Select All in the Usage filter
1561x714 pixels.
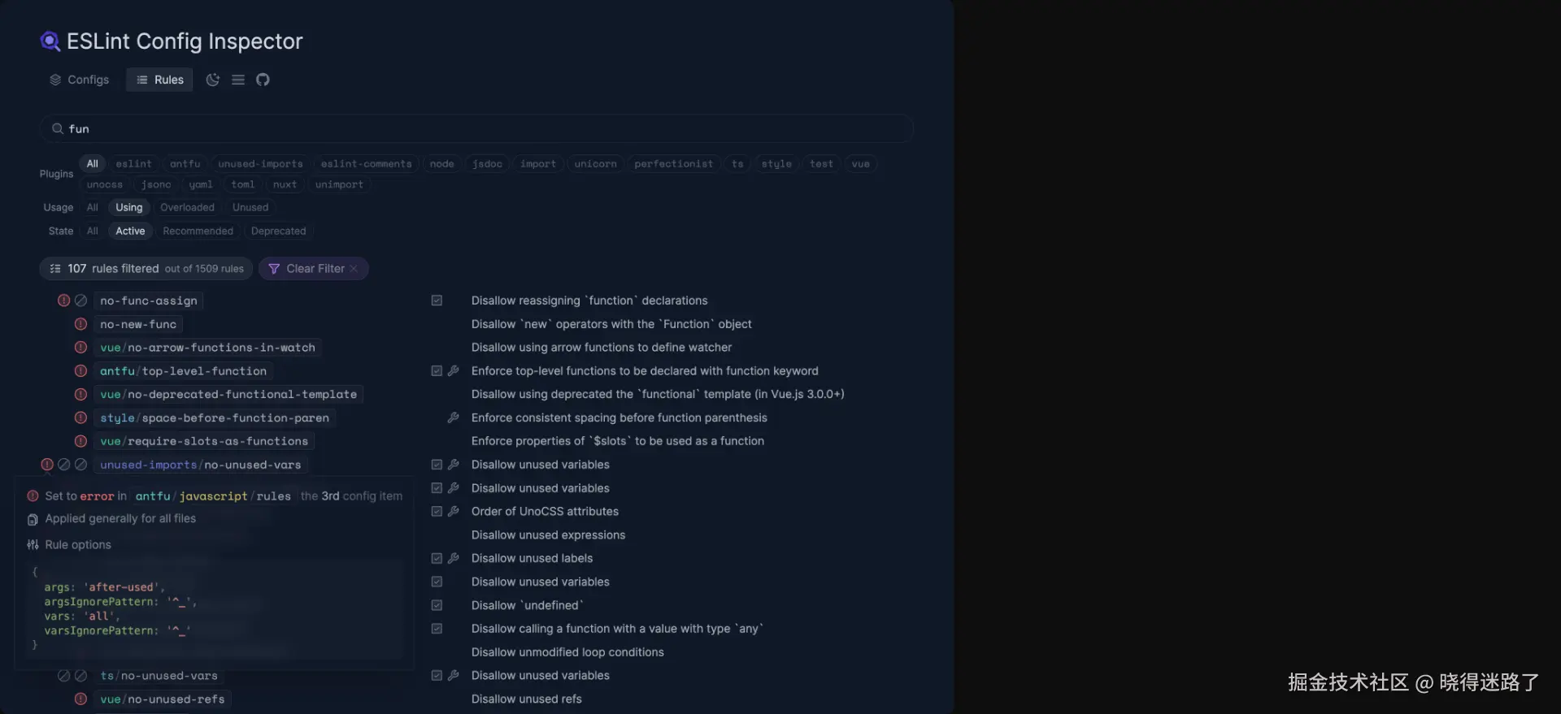pos(93,208)
